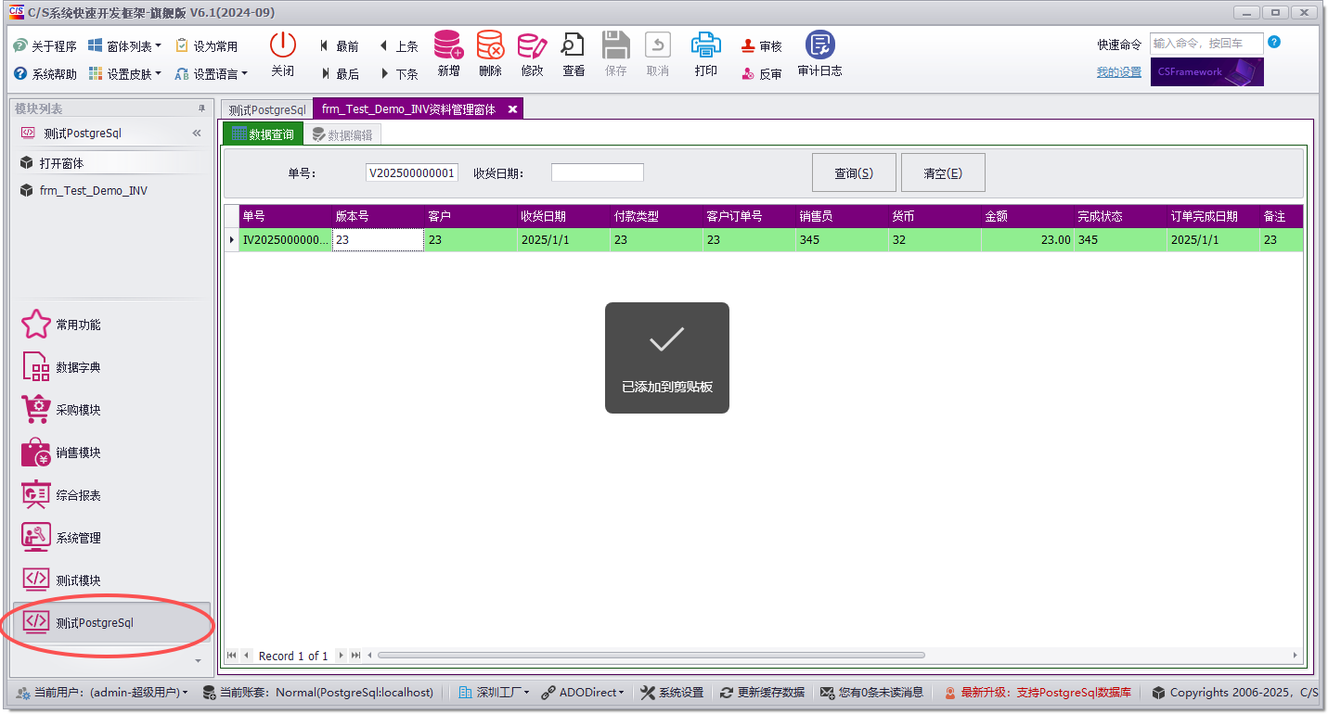This screenshot has height=714, width=1328.
Task: Click the 查询(S) query button
Action: pyautogui.click(x=853, y=172)
